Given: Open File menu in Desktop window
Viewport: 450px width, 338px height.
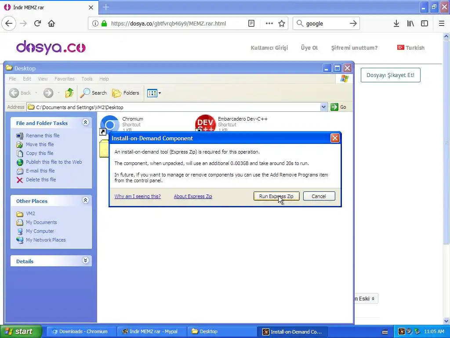Looking at the screenshot, I should coord(12,79).
